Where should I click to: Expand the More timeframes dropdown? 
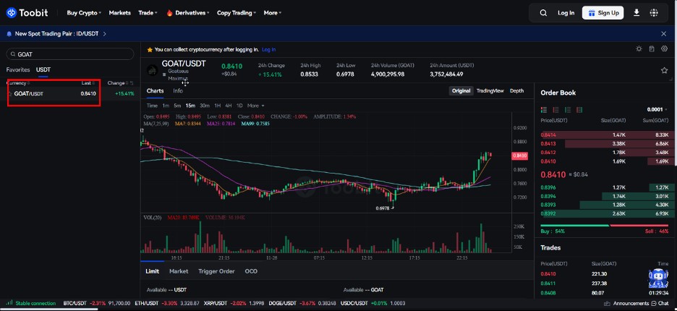[255, 106]
